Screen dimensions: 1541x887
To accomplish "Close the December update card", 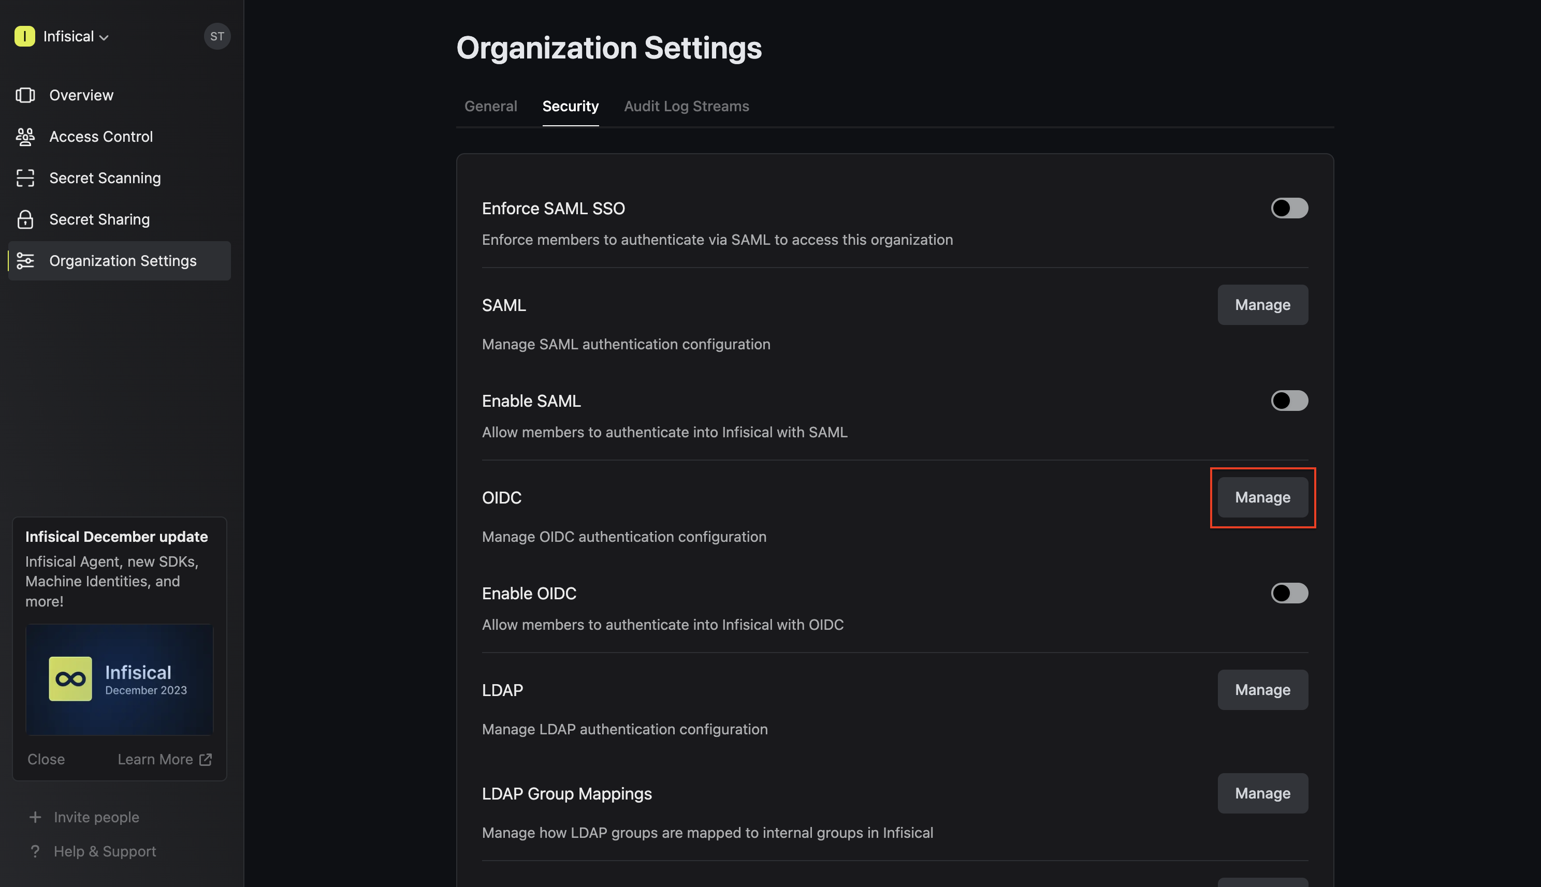I will point(46,759).
